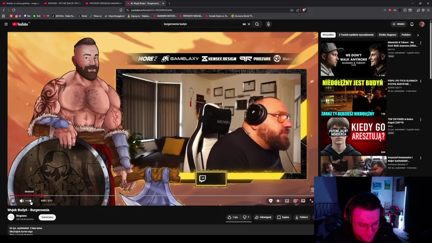Open the Brave shields icon in address bar
The image size is (432, 243).
(304, 10)
